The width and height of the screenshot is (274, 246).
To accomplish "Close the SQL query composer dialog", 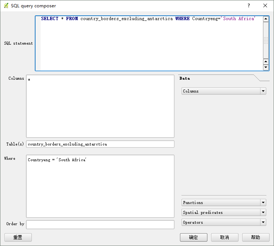I will [x=265, y=5].
